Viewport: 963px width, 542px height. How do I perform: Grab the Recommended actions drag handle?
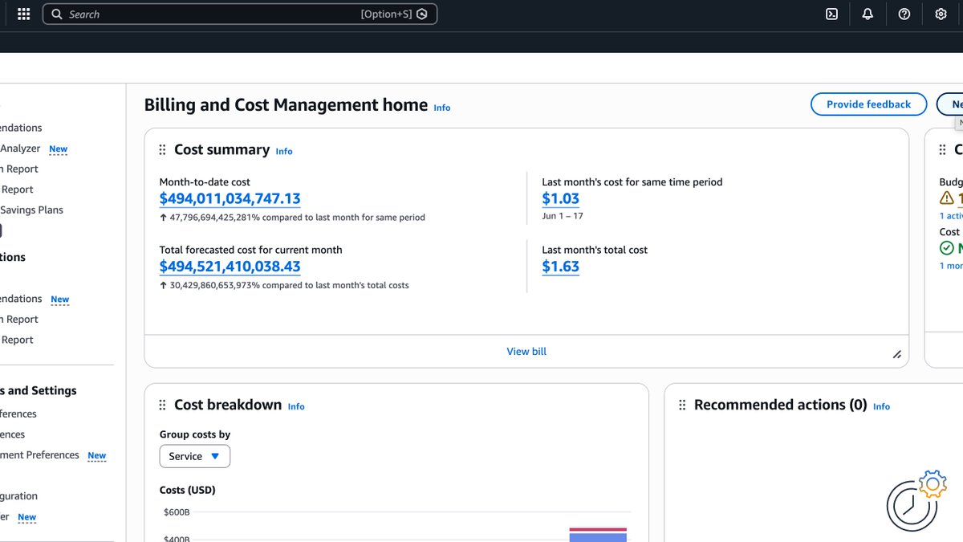click(682, 405)
